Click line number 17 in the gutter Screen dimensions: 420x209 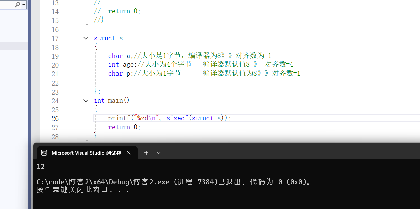pos(55,38)
